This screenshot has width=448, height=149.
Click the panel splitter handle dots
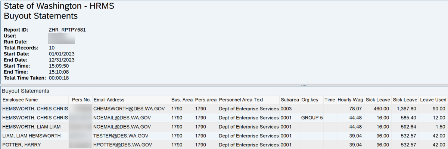point(304,85)
